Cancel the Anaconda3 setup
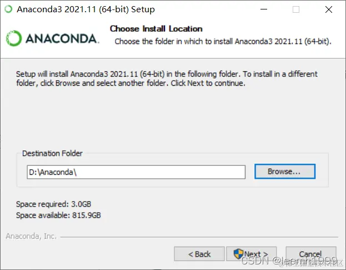This screenshot has width=346, height=270. 311,254
